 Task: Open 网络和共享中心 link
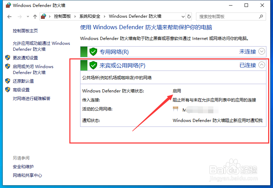click(27, 175)
